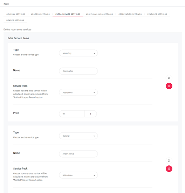Click the Airport pickup name field
This screenshot has width=185, height=193.
pos(78,154)
